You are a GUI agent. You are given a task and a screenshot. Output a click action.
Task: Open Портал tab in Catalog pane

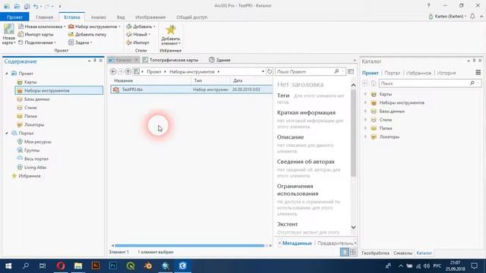point(393,73)
